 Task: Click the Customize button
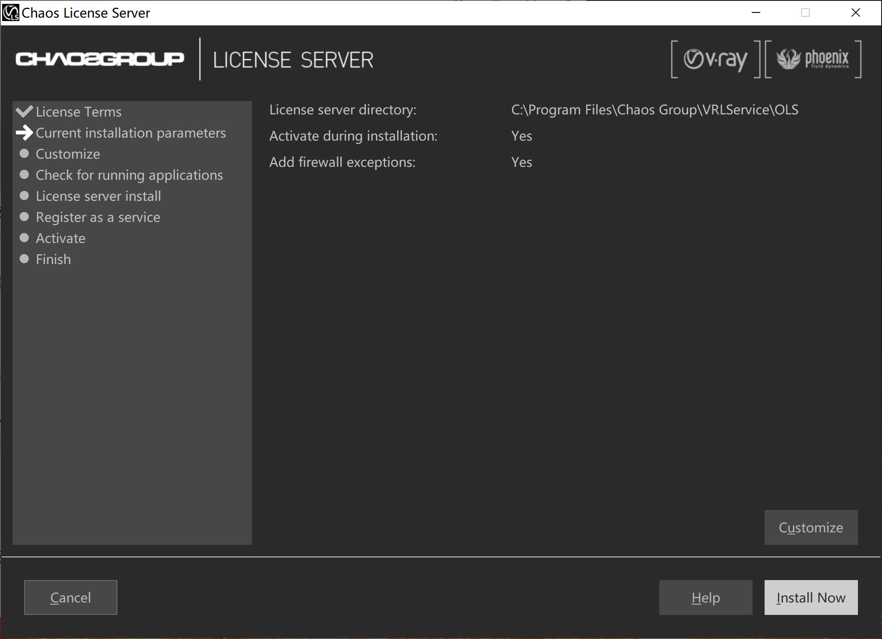810,527
